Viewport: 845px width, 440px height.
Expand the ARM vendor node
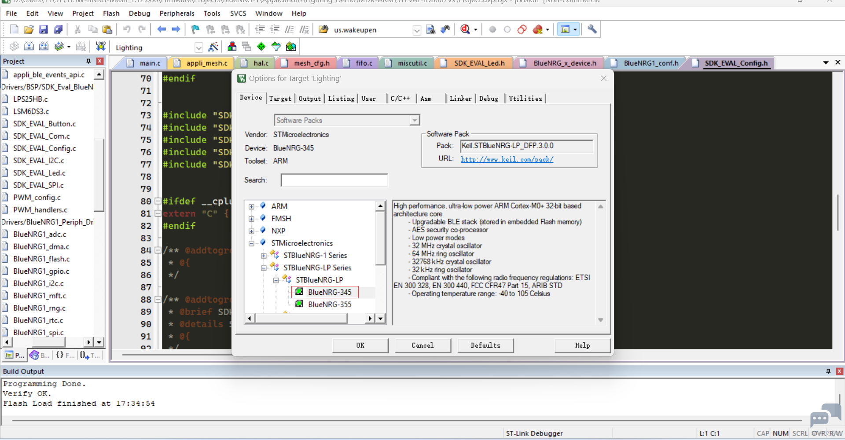coord(251,206)
